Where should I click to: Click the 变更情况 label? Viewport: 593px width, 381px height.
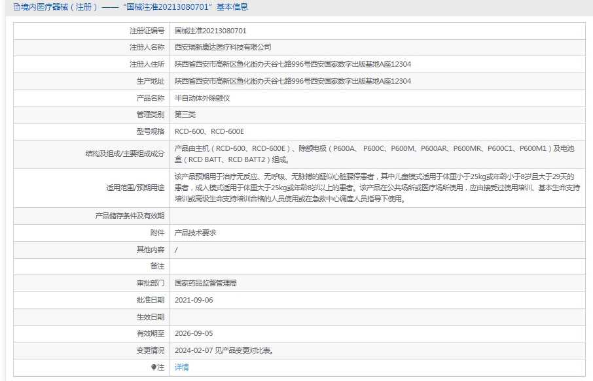[151, 351]
